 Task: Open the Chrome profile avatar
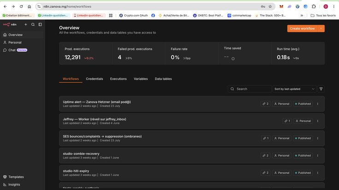[326, 6]
